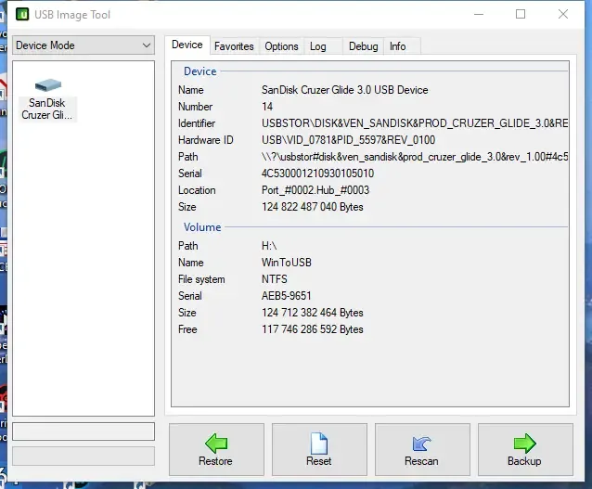Click device name SanDisk Cruzer Glide 3.0 USB Device
This screenshot has height=489, width=592.
(344, 90)
